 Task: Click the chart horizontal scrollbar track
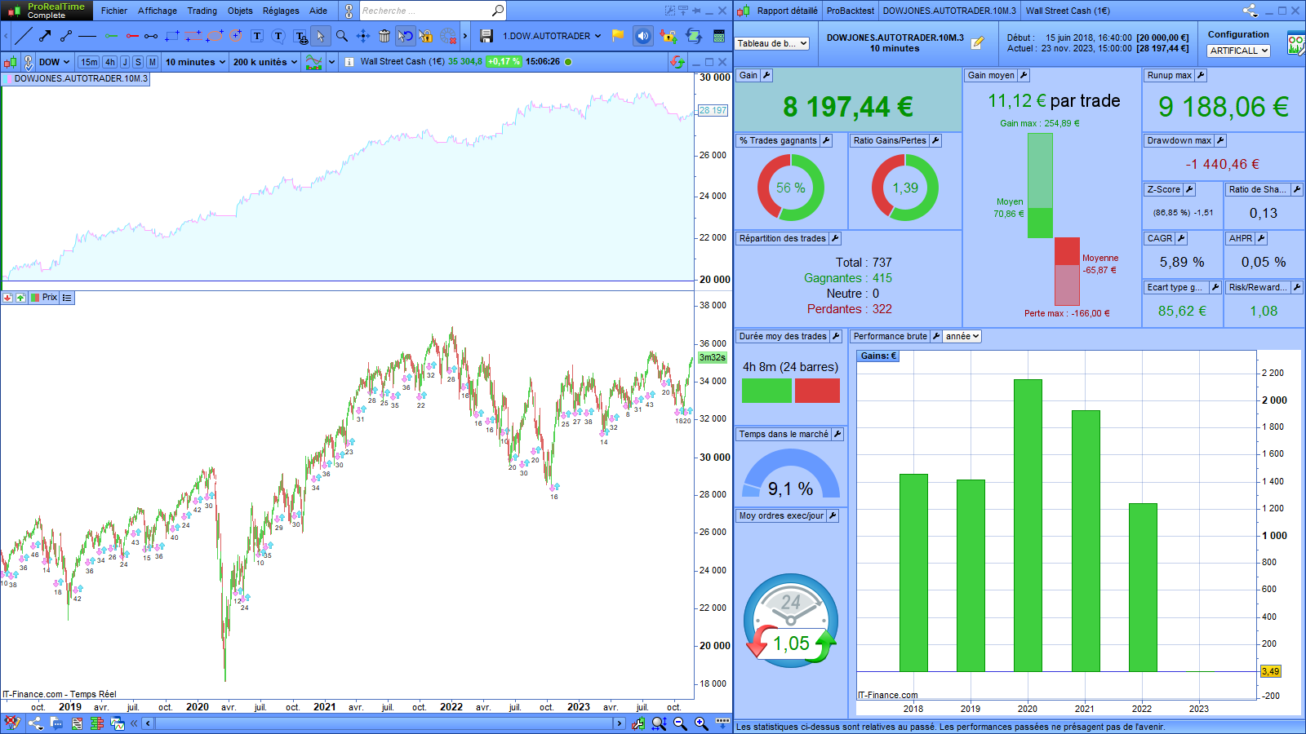pos(382,723)
